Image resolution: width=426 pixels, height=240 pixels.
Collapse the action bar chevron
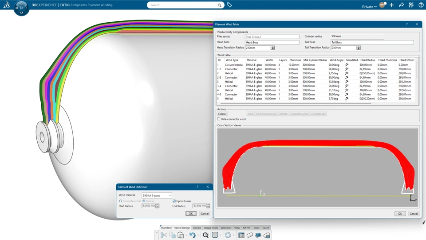(x=157, y=232)
